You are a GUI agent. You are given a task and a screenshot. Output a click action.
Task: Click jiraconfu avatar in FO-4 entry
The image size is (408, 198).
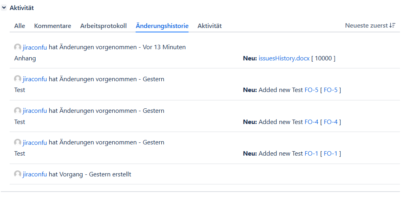coord(18,111)
